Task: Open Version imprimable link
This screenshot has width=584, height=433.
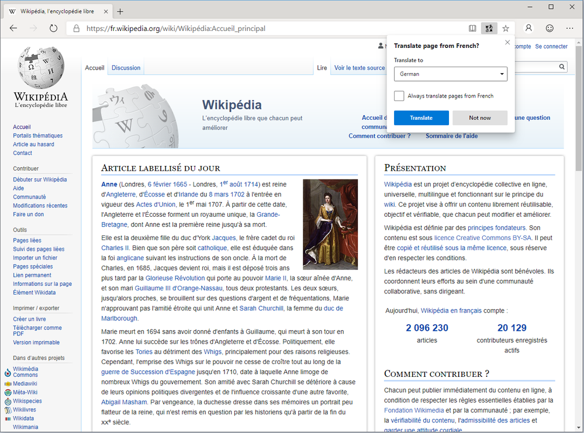Action: pyautogui.click(x=36, y=342)
